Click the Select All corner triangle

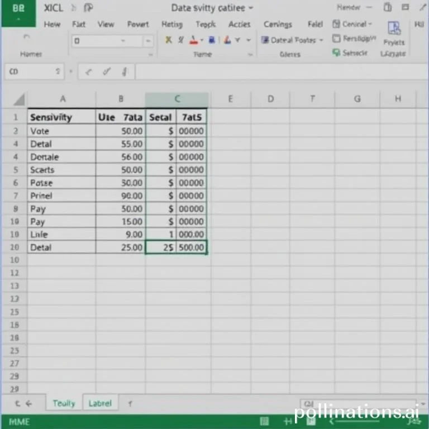tap(19, 99)
